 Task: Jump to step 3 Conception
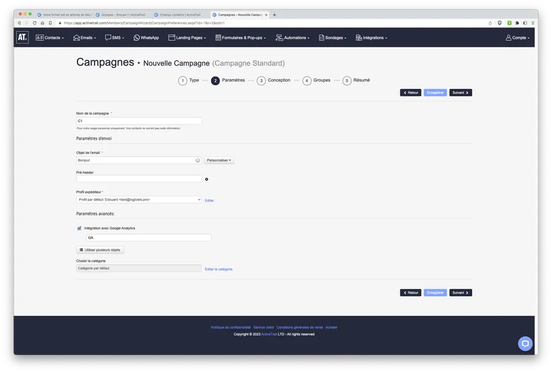click(274, 80)
